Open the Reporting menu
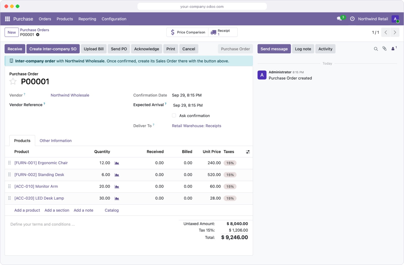 point(87,19)
